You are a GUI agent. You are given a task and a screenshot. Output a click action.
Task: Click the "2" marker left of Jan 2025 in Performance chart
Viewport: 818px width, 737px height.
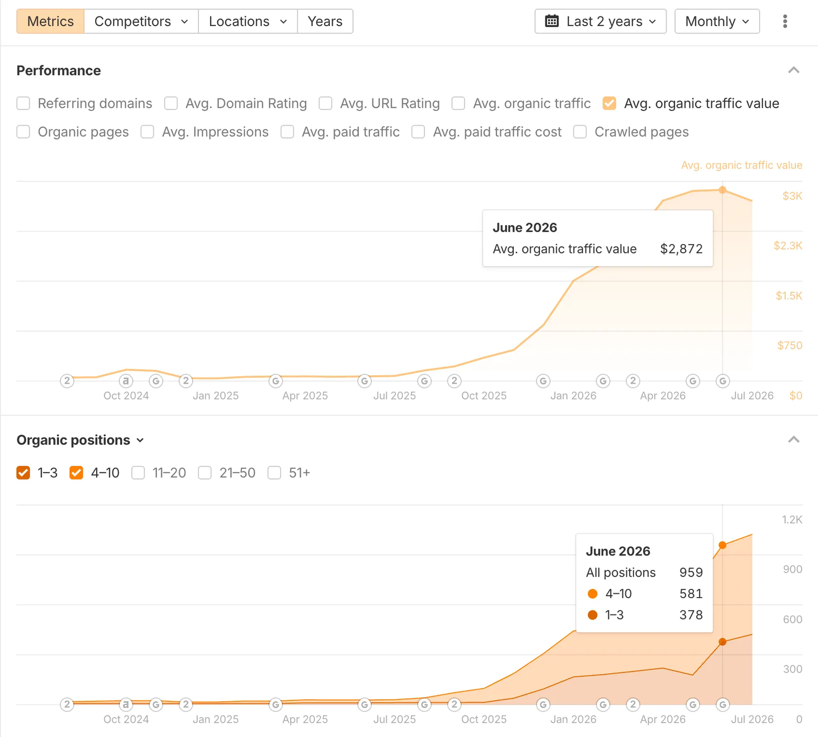(x=186, y=381)
